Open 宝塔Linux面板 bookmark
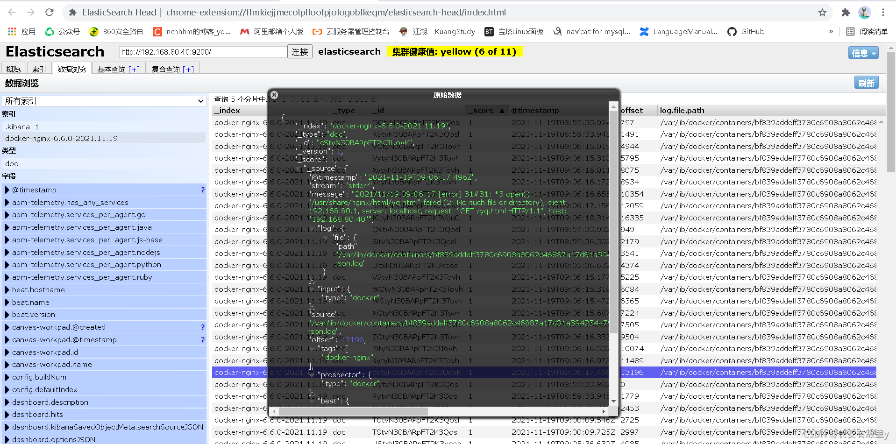This screenshot has width=896, height=444. click(514, 31)
